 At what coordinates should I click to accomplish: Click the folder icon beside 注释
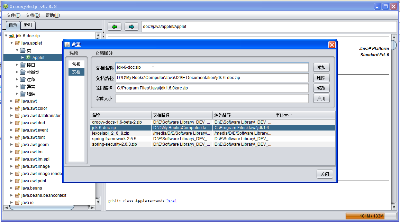pos(23,79)
